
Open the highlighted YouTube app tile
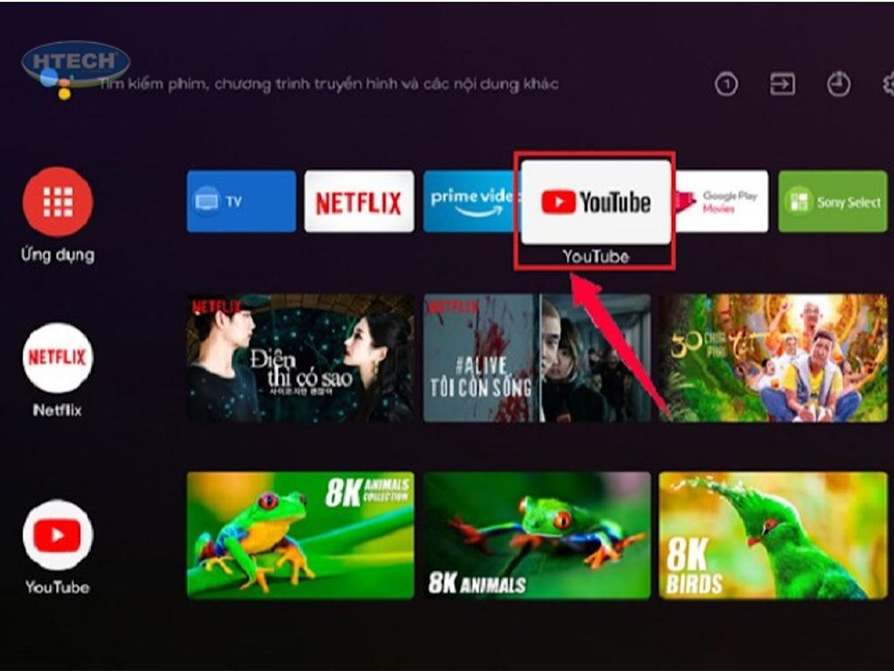click(596, 202)
